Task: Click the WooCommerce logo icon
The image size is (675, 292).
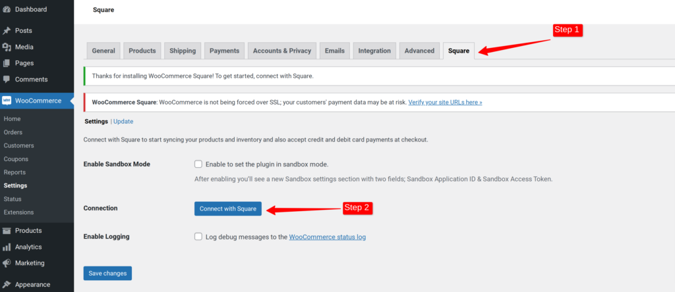Action: tap(7, 101)
